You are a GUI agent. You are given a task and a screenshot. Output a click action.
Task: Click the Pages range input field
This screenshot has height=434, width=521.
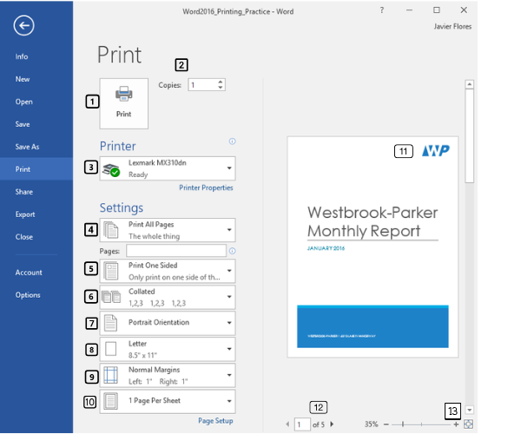[176, 251]
